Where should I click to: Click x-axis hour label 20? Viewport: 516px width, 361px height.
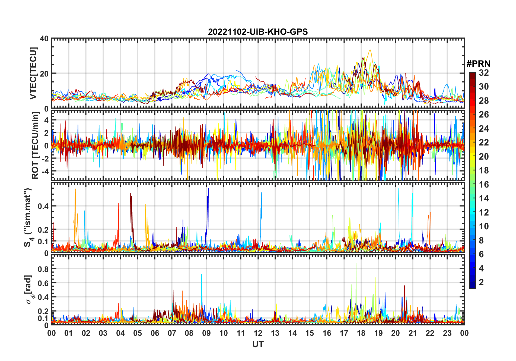pos(396,333)
